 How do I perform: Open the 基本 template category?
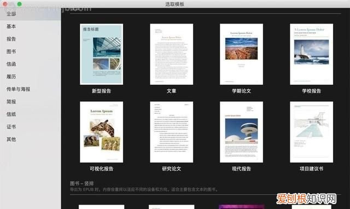pos(11,26)
